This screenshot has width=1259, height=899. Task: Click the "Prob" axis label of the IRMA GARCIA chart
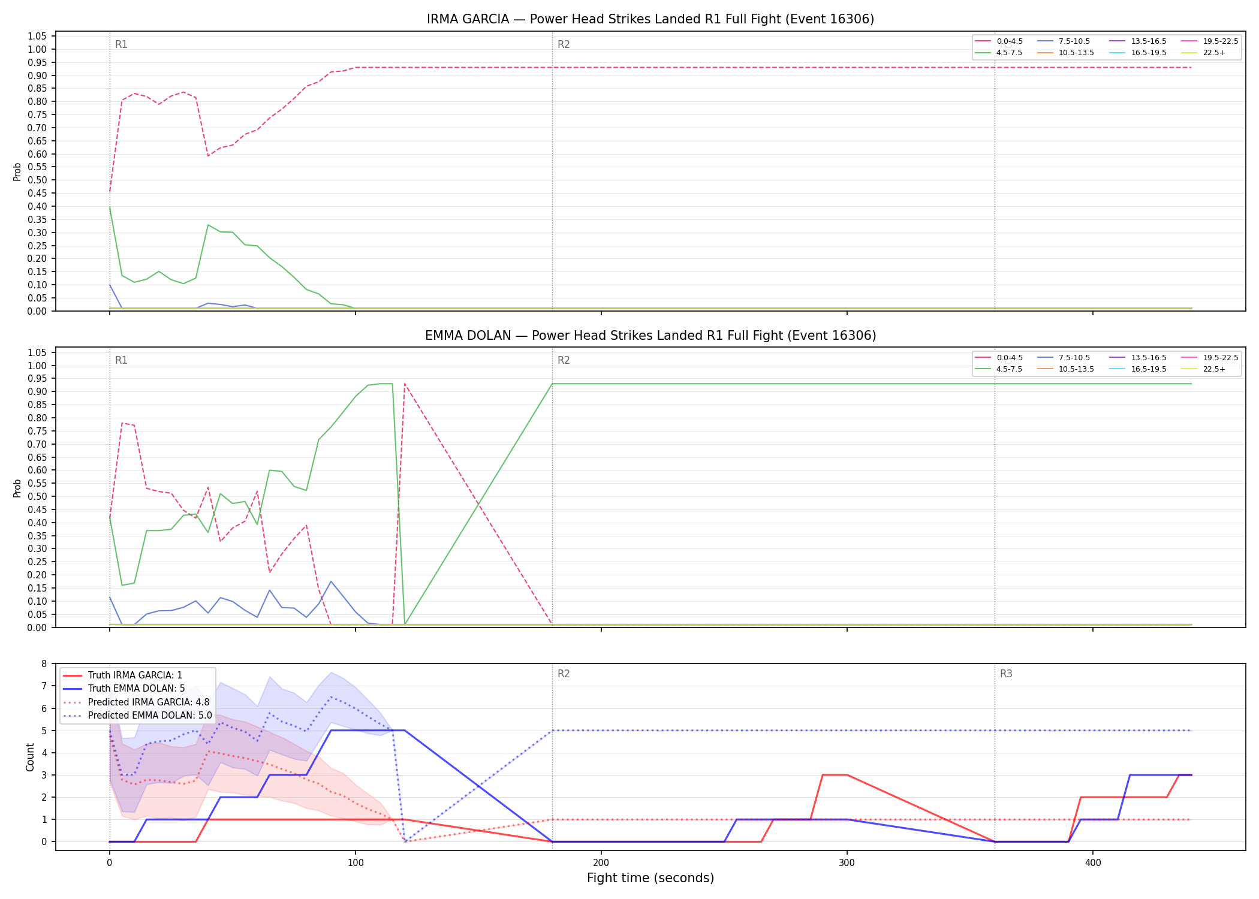click(x=17, y=171)
